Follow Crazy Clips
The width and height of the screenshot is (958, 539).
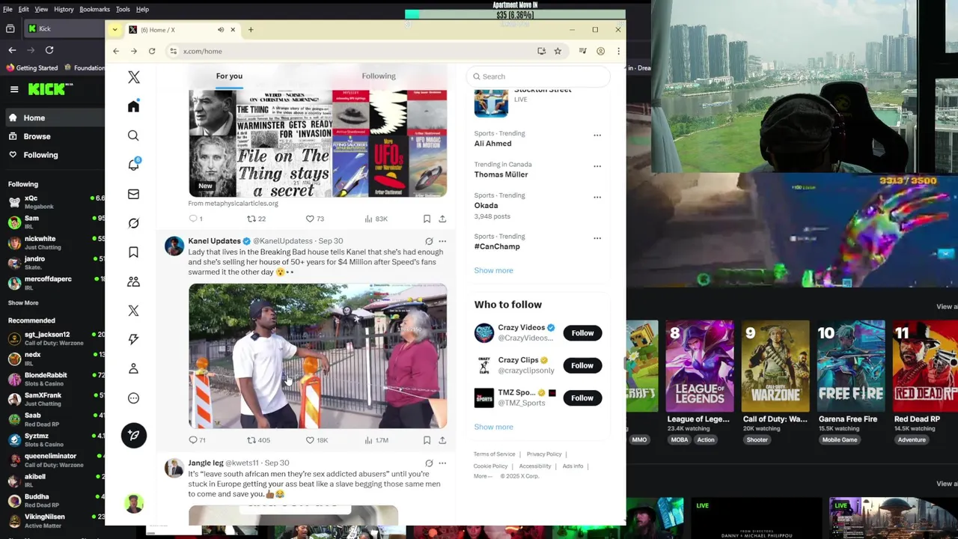tap(582, 365)
